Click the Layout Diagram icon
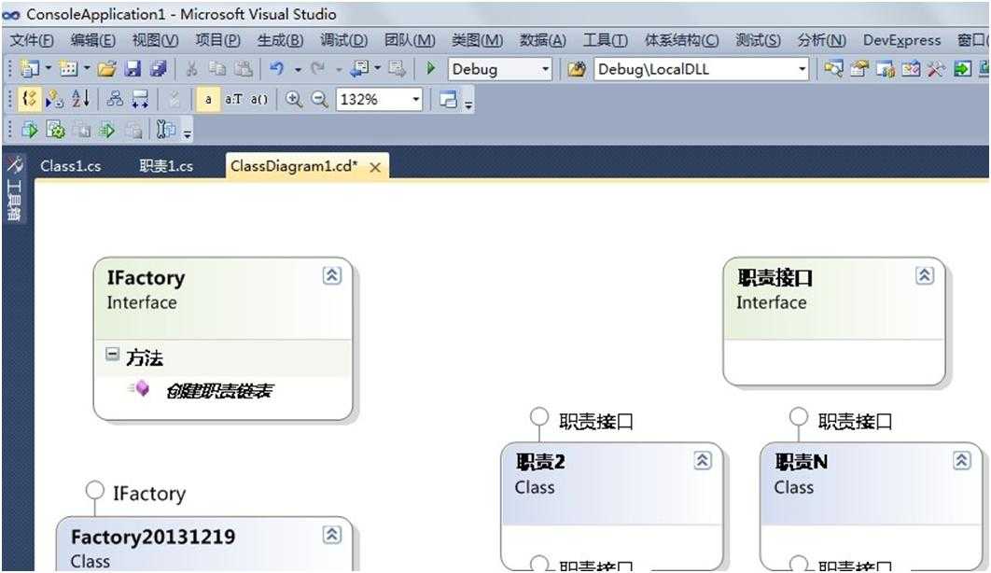The image size is (991, 573). click(x=115, y=99)
